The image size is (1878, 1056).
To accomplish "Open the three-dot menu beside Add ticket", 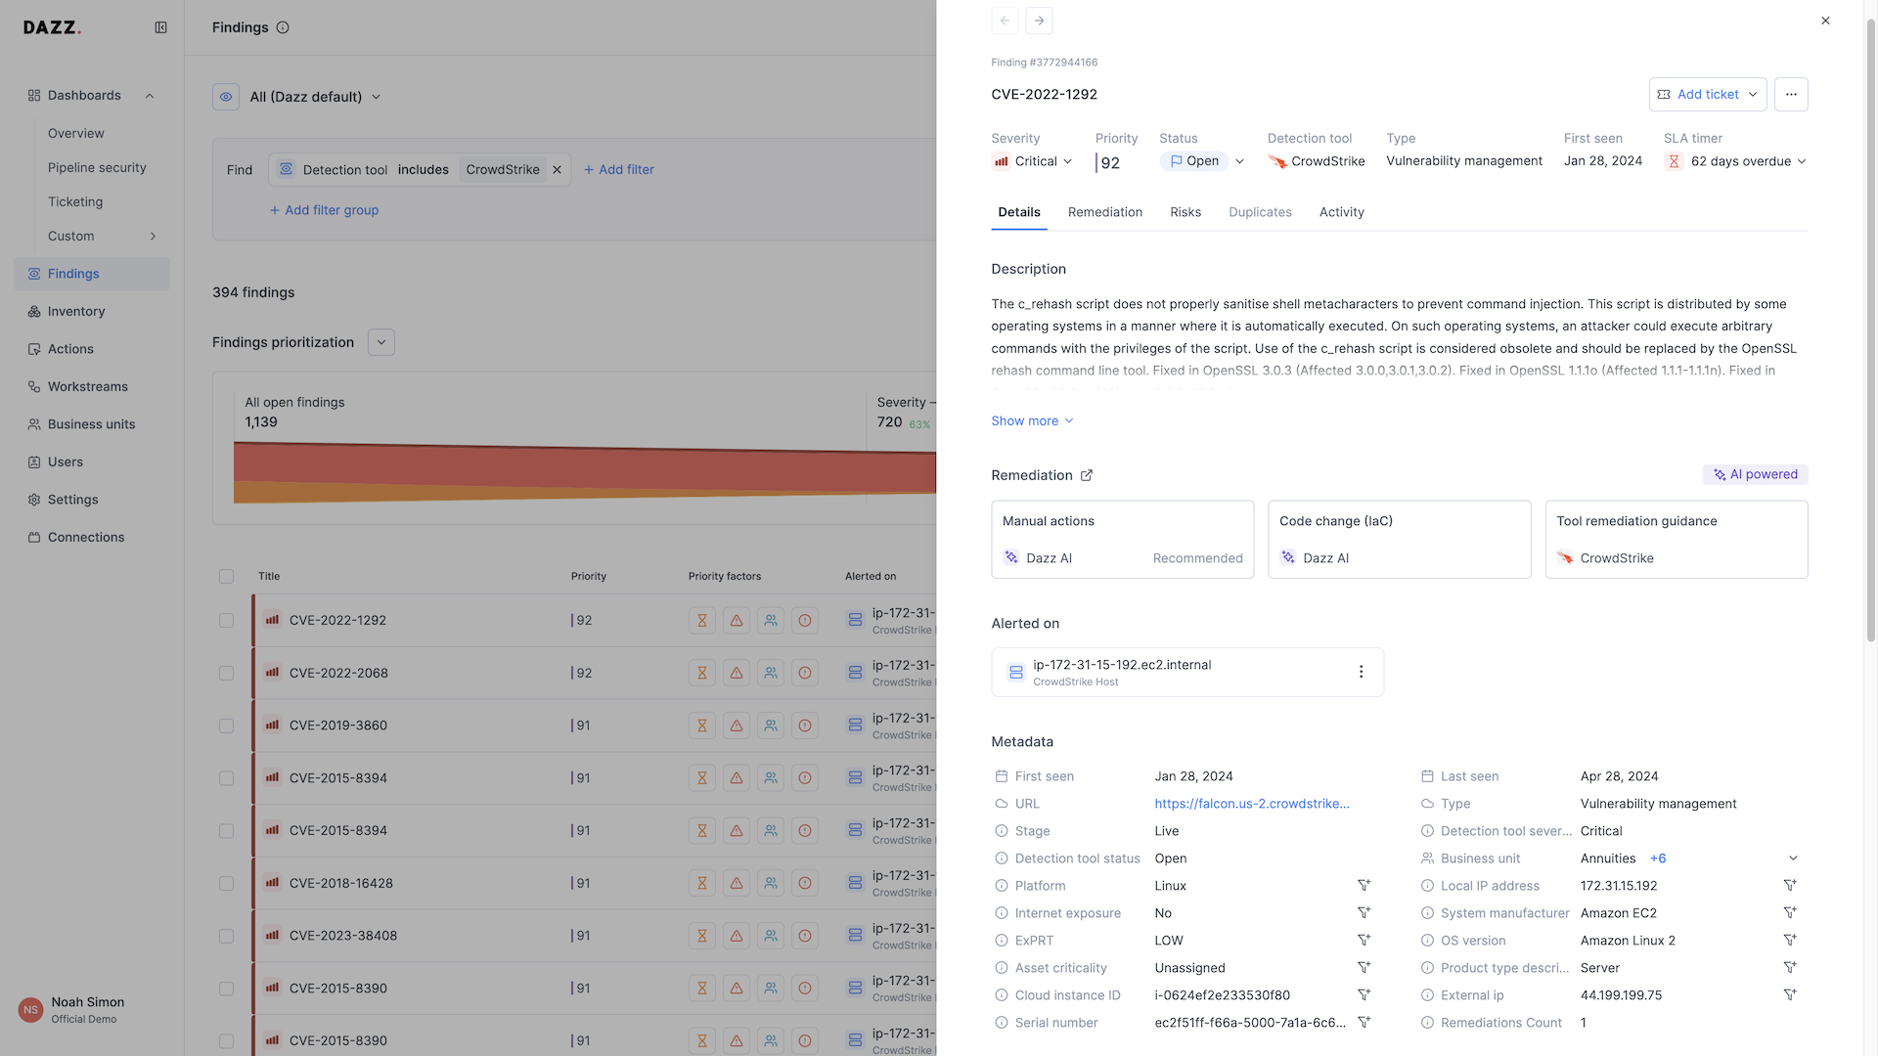I will (1790, 95).
